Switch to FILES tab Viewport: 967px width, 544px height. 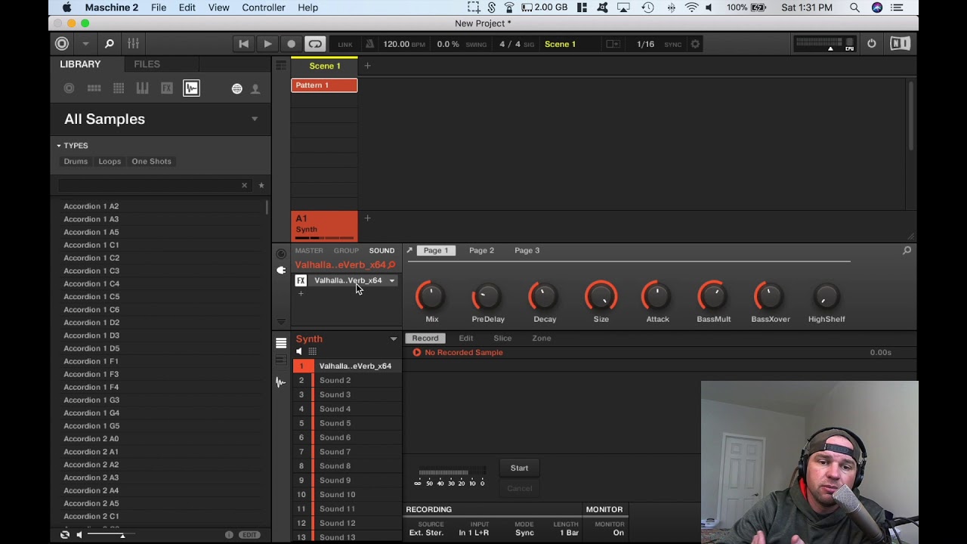coord(147,64)
